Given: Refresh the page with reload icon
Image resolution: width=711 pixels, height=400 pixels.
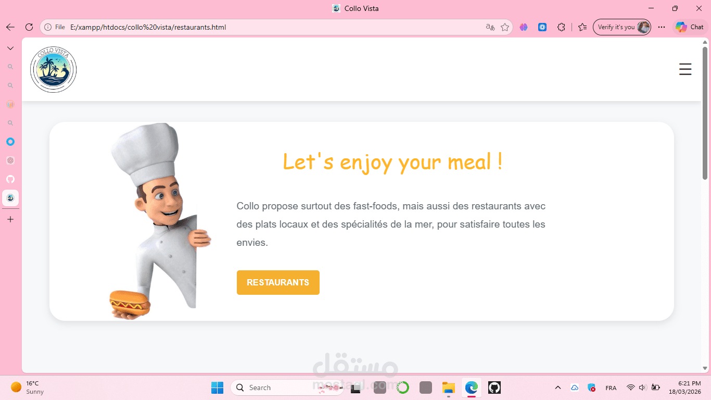Looking at the screenshot, I should point(29,27).
